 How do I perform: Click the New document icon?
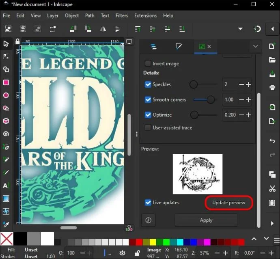(272, 46)
